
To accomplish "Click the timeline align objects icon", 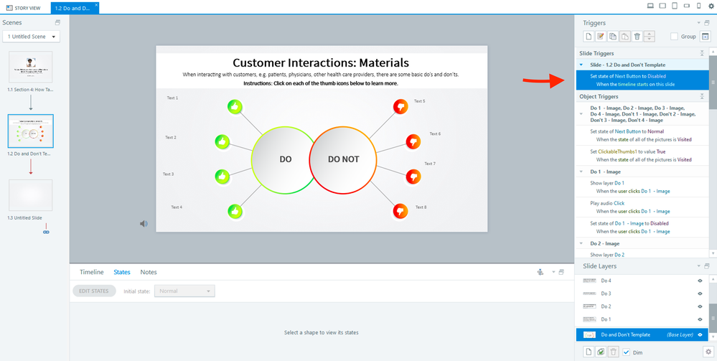I will click(x=540, y=272).
